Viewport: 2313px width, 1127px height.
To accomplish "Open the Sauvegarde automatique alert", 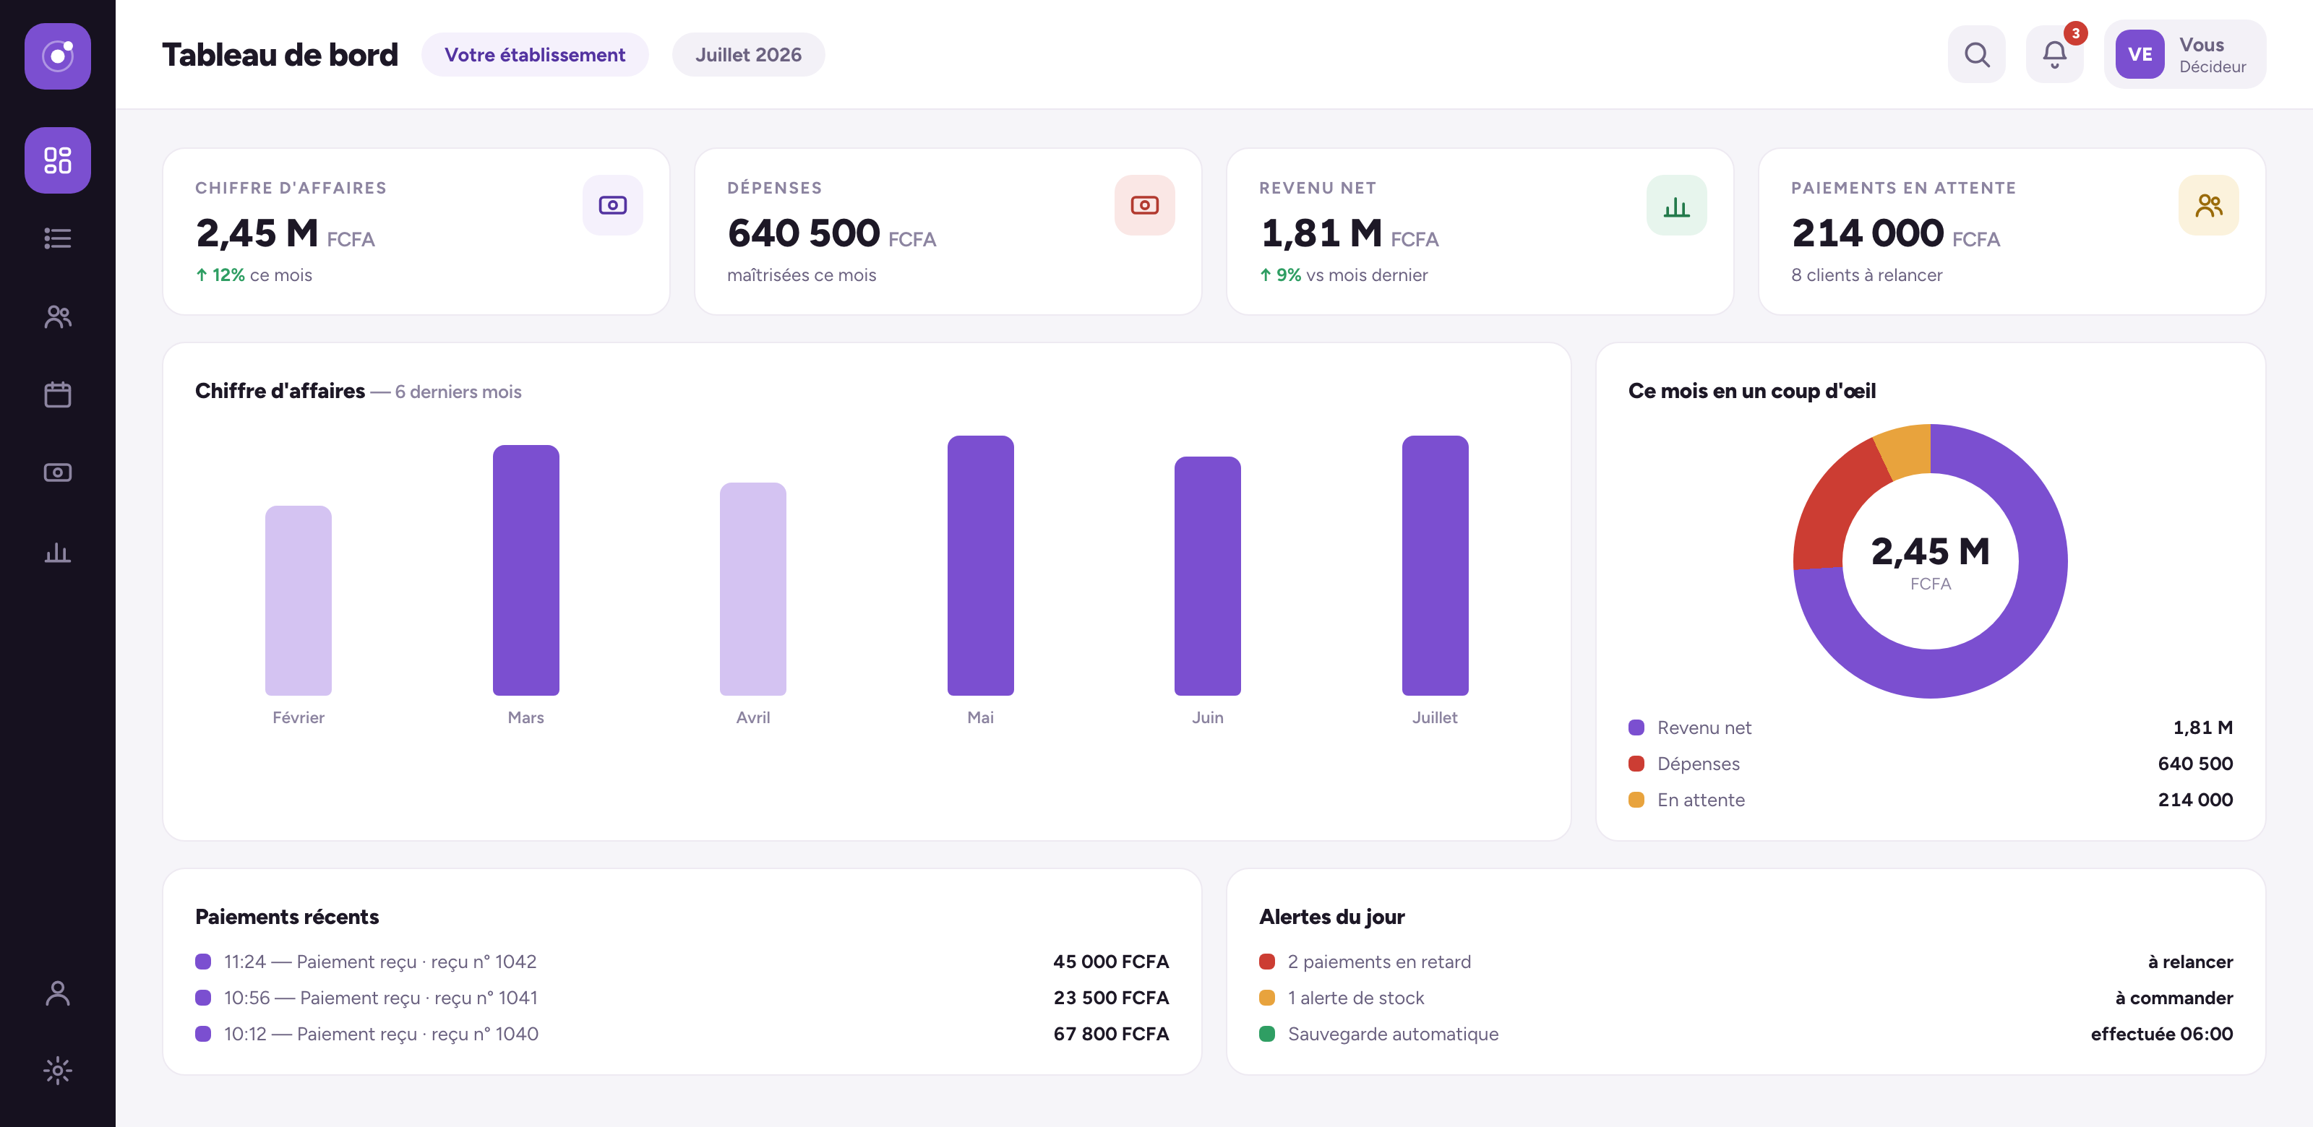I will coord(1746,1034).
